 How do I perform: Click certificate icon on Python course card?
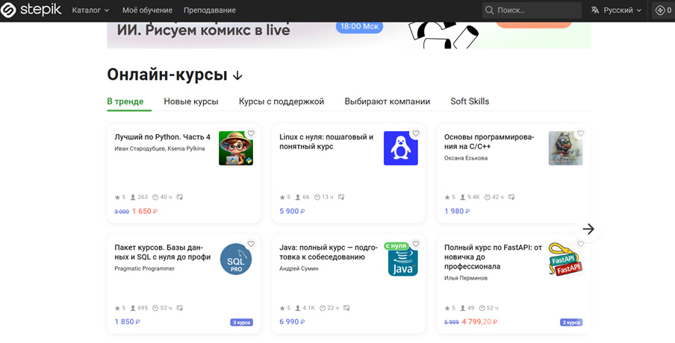[x=179, y=198]
